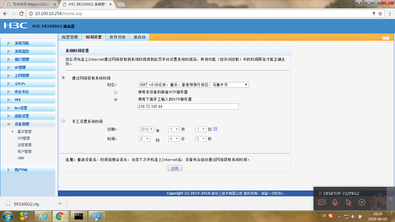Screen dimensions: 395x222
Task: Select 手工设置系统时间 radio button
Action: 63,121
